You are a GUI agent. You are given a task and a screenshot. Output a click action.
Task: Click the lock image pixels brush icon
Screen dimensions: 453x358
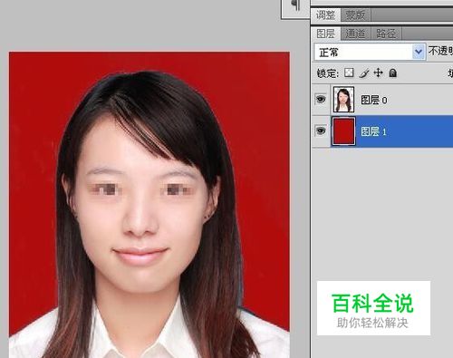pos(364,73)
